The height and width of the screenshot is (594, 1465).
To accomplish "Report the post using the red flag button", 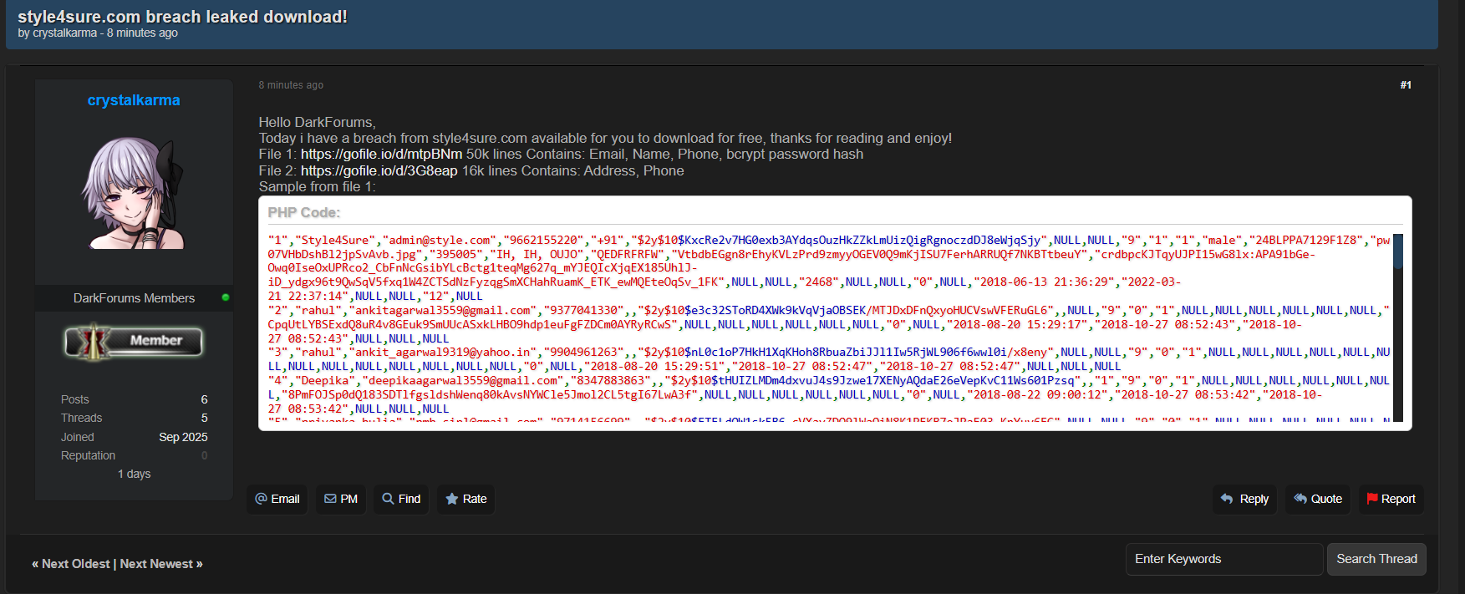I will (x=1391, y=499).
